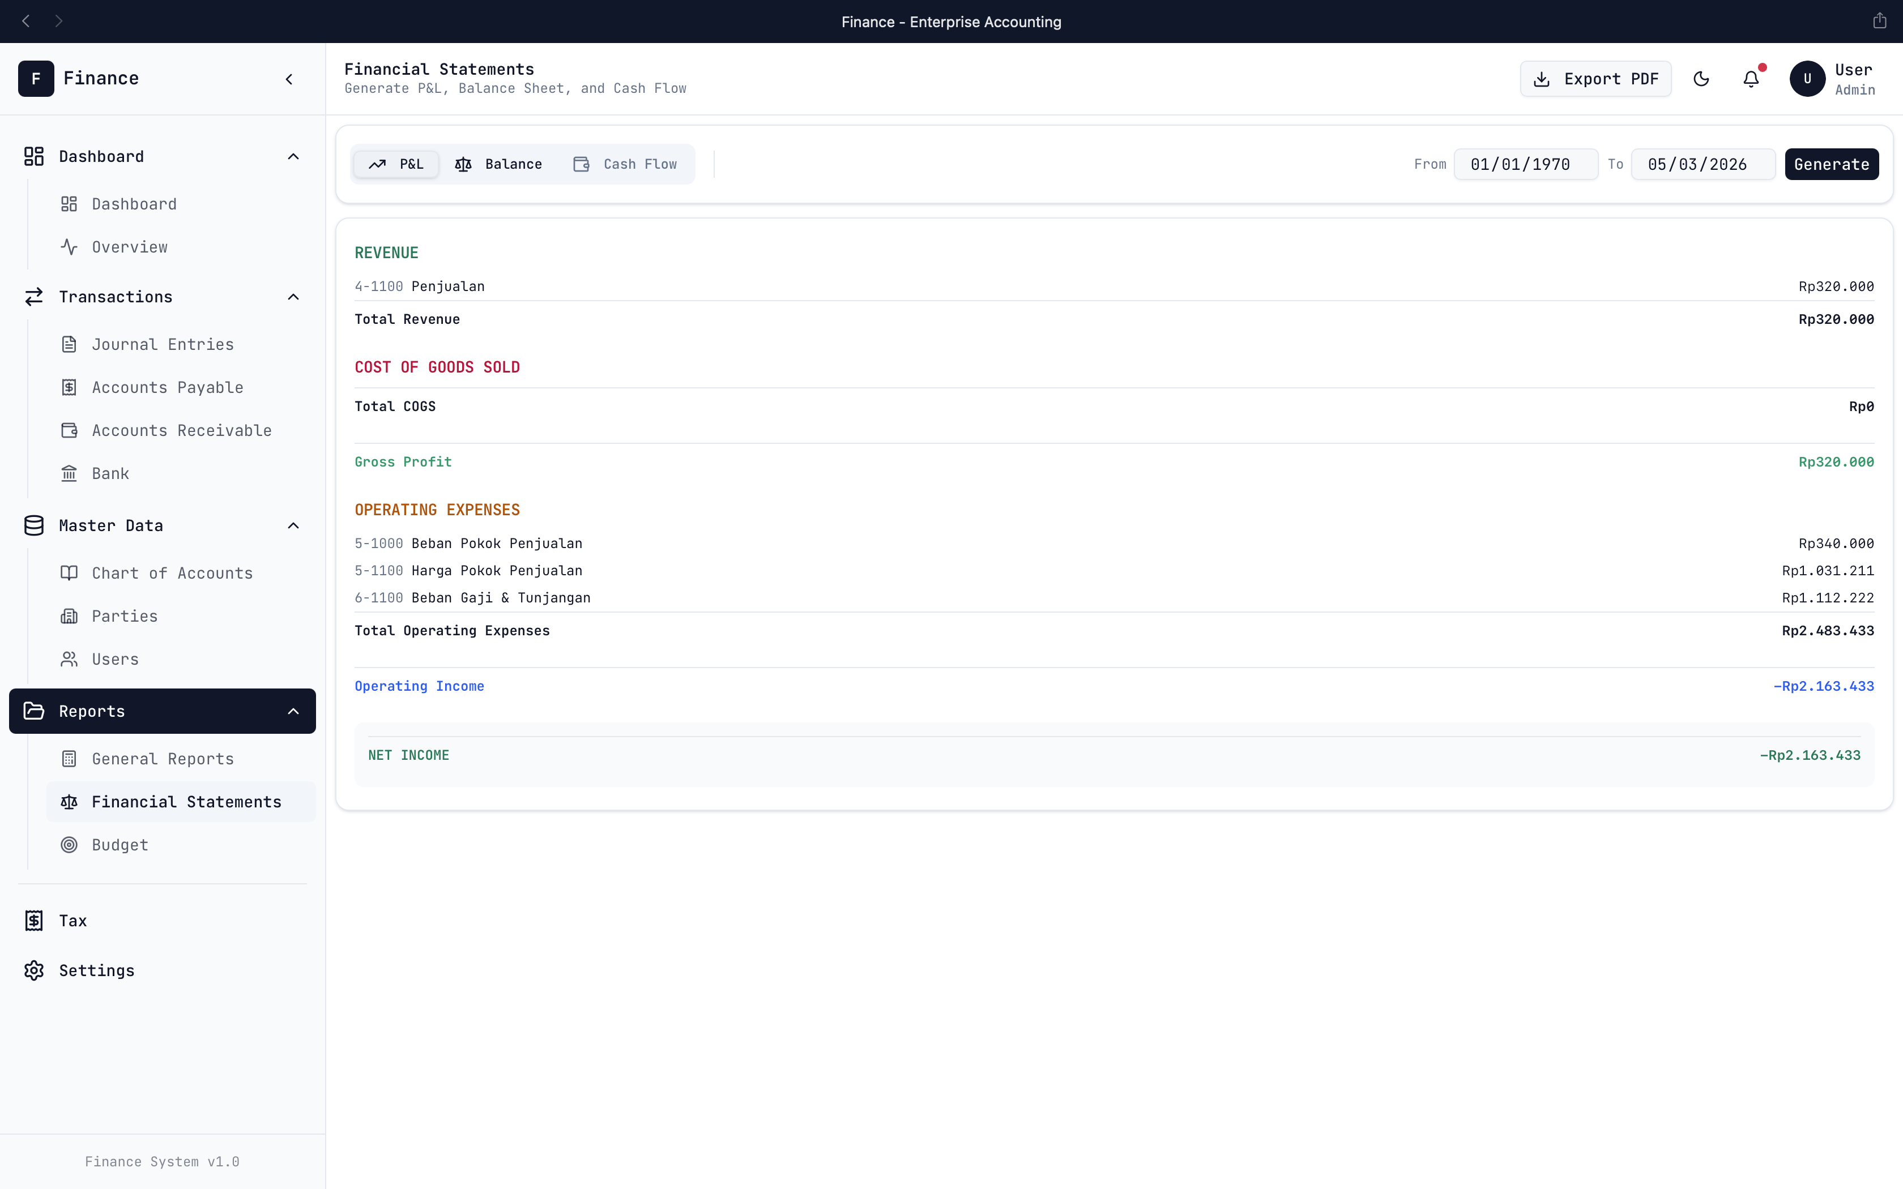Screen dimensions: 1903x1189
Task: Open the Budget report page
Action: click(120, 845)
